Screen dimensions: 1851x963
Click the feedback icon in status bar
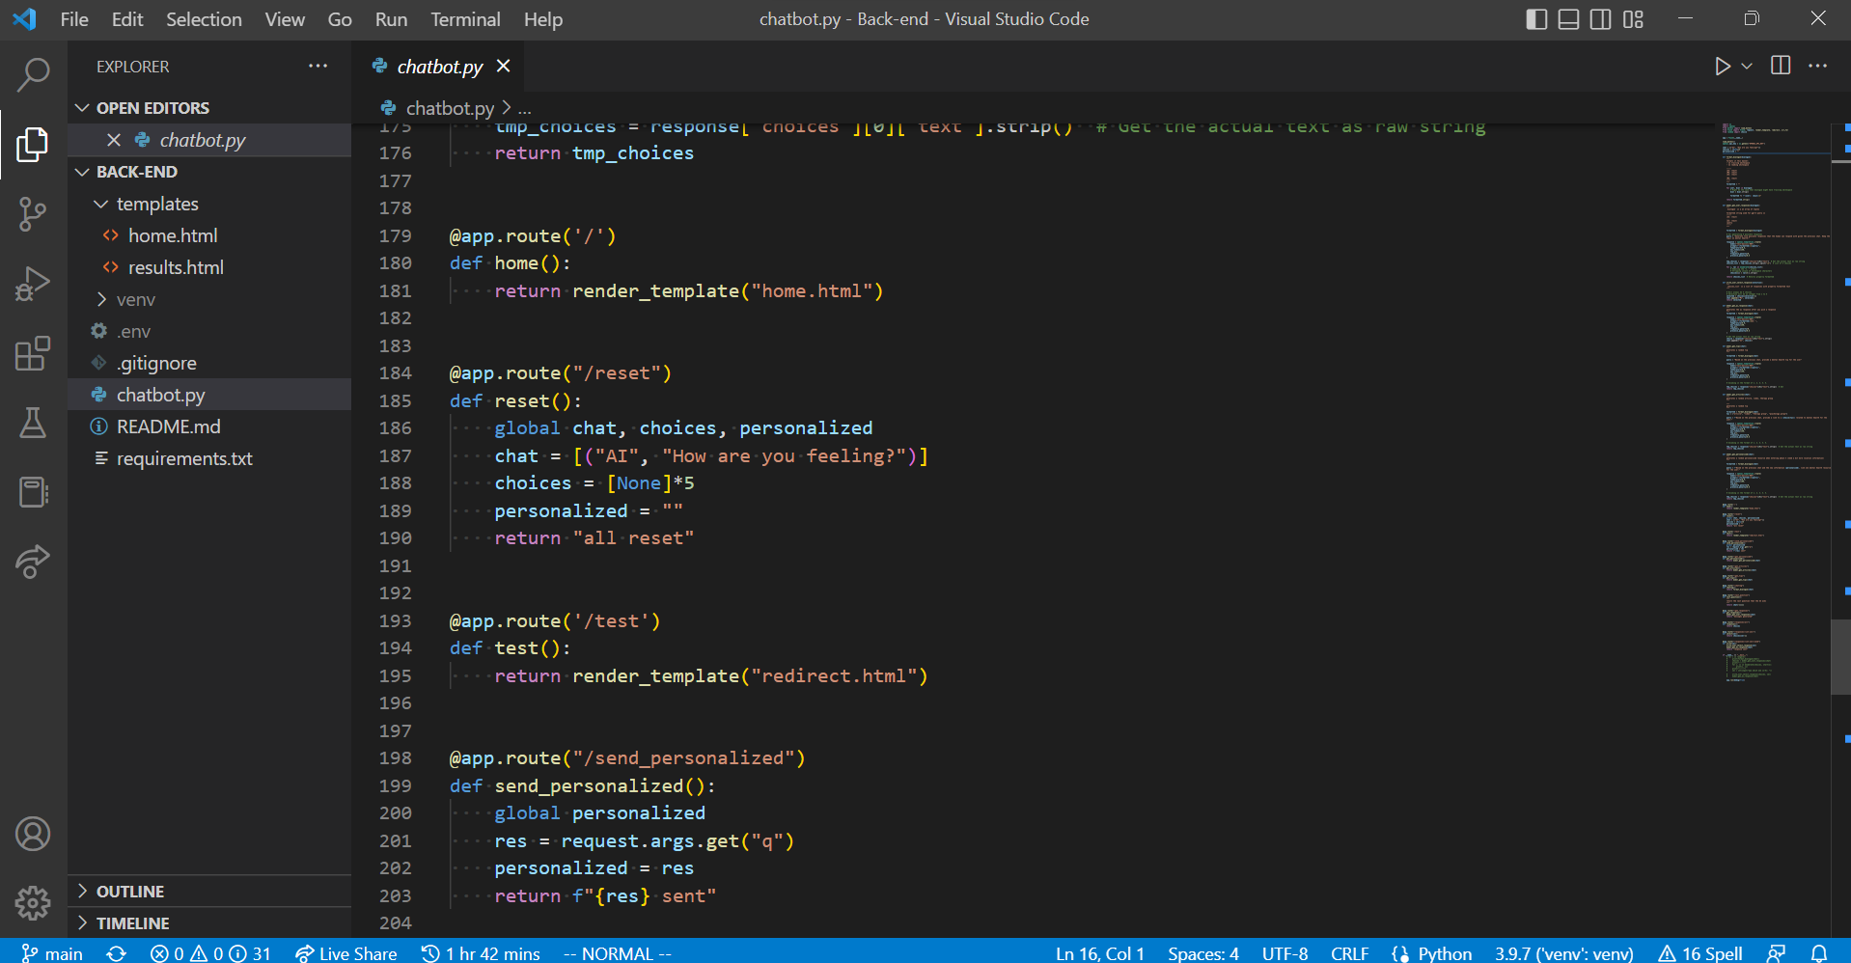click(x=1776, y=953)
